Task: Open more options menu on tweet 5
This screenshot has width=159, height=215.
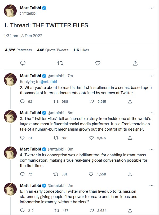Action: [151, 186]
